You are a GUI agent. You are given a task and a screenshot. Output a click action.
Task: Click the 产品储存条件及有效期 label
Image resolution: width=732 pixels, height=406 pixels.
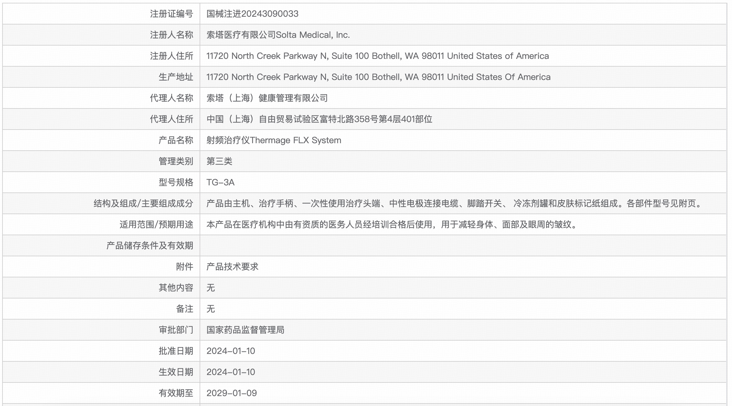pos(150,246)
